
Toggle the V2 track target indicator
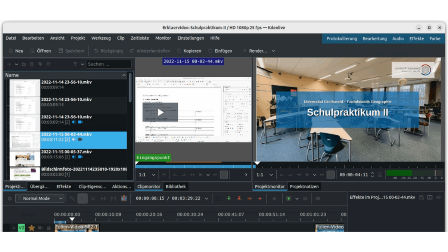click(21, 228)
